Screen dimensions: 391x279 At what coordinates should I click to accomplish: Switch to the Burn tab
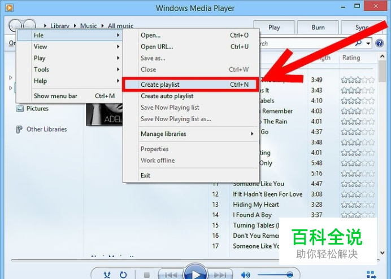coord(318,28)
